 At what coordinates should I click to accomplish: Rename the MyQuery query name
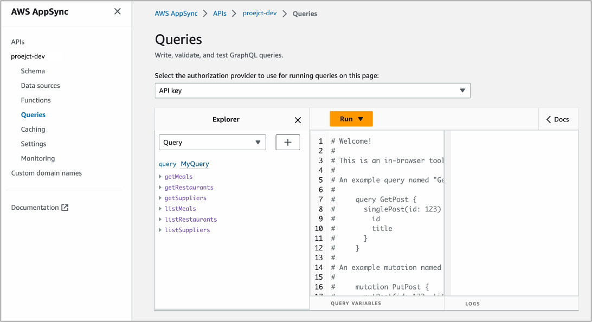[x=195, y=164]
